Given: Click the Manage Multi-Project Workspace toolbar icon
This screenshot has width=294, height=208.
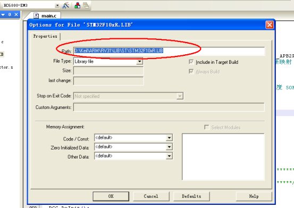Looking at the screenshot, I should [x=86, y=5].
